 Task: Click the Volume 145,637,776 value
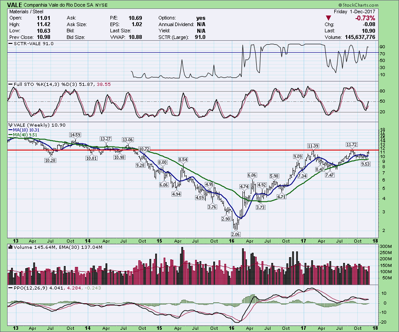point(360,37)
